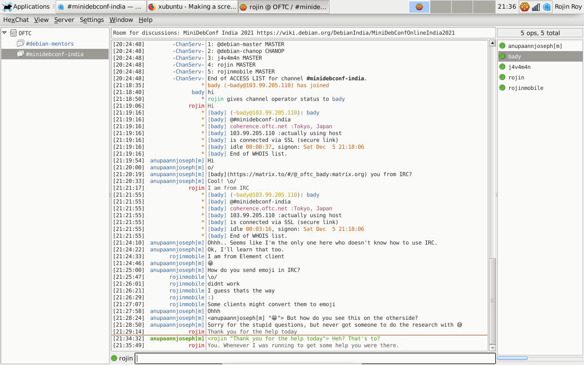Open the View menu
The width and height of the screenshot is (584, 365).
point(41,20)
